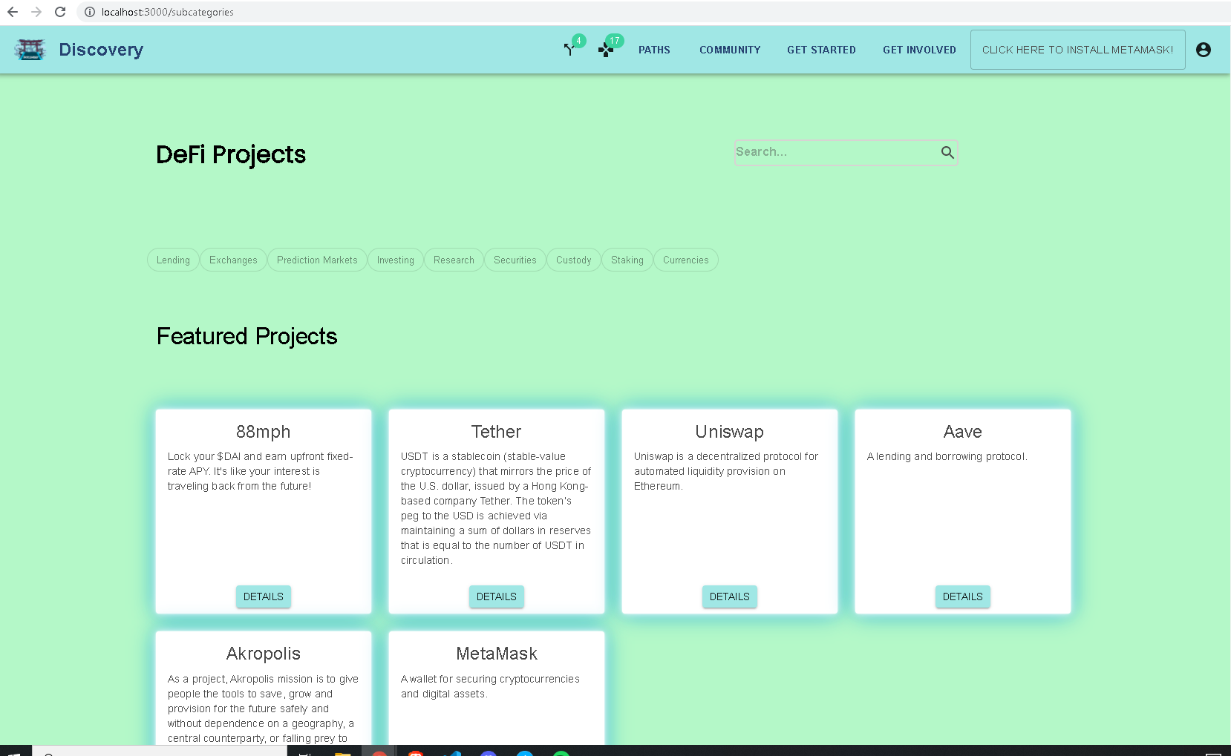Click the Aave card title

[963, 432]
